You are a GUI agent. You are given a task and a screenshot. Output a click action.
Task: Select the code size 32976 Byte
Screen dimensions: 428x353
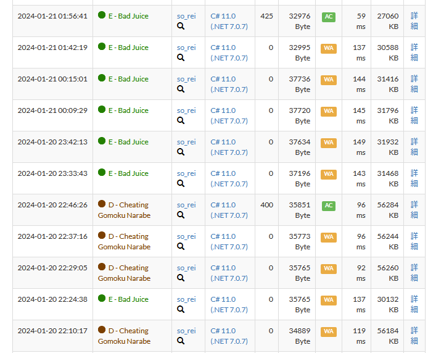pos(300,22)
